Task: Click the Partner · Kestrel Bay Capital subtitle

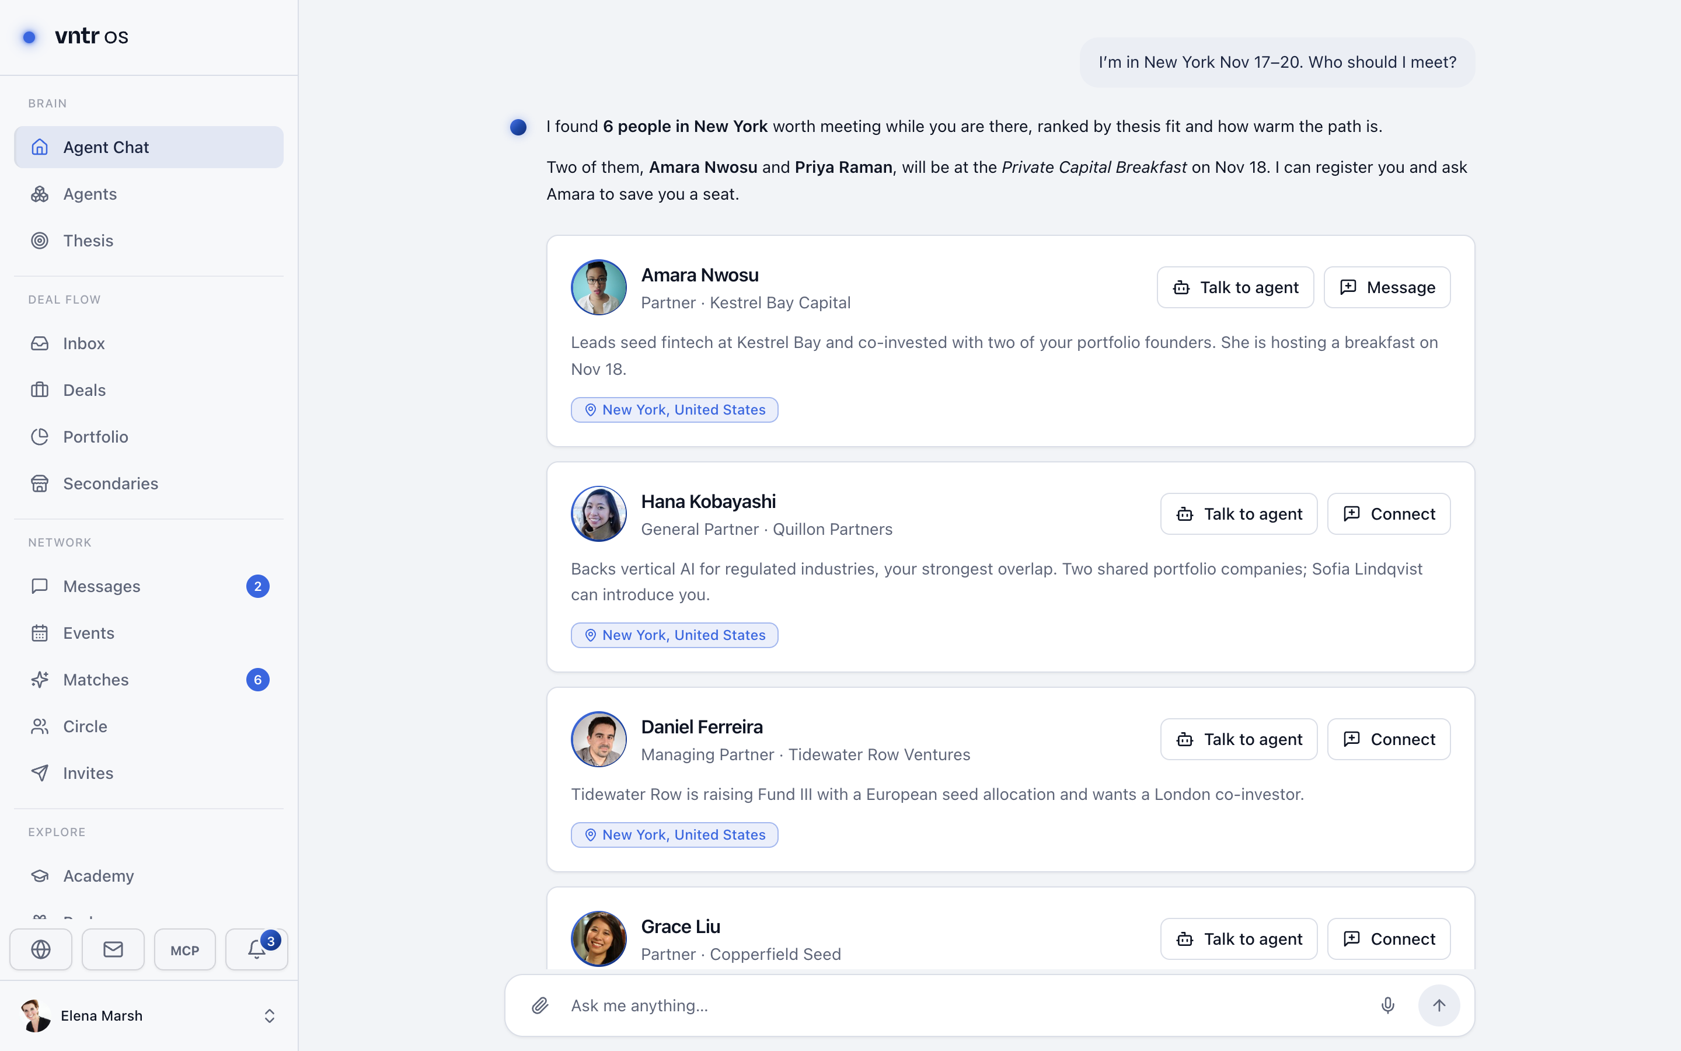Action: coord(745,303)
